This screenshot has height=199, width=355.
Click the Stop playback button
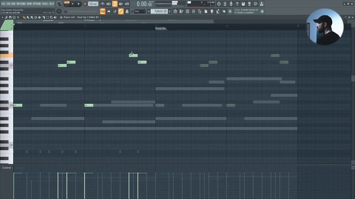point(79,4)
